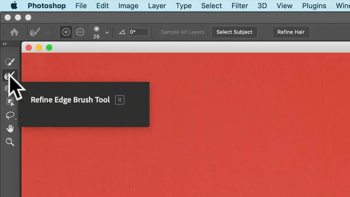The width and height of the screenshot is (350, 197).
Task: Open the Layer menu
Action: (x=157, y=6)
